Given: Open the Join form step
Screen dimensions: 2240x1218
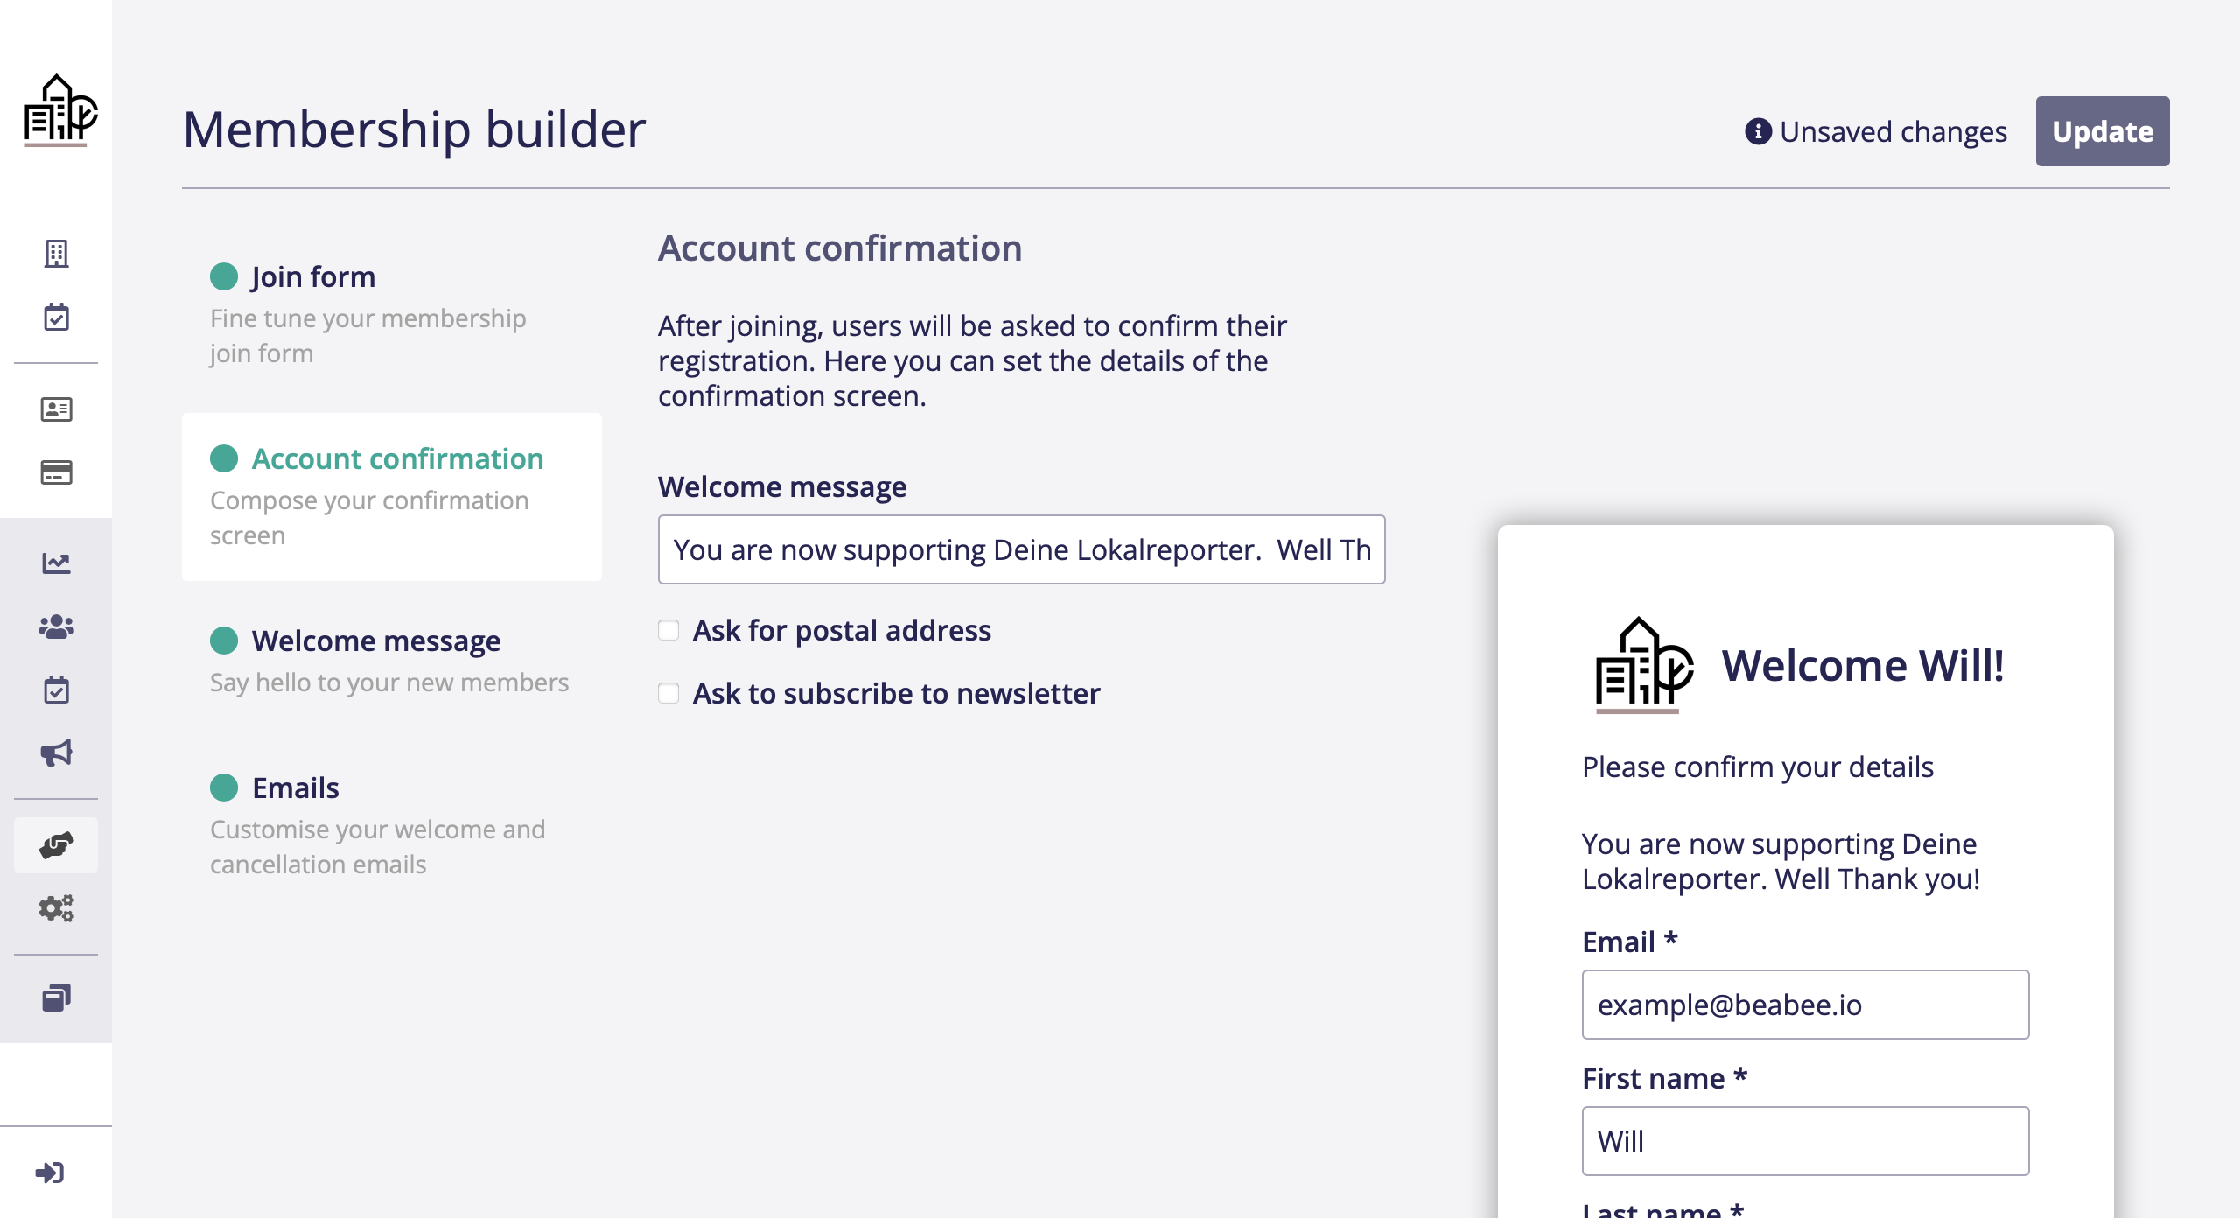Looking at the screenshot, I should tap(313, 276).
